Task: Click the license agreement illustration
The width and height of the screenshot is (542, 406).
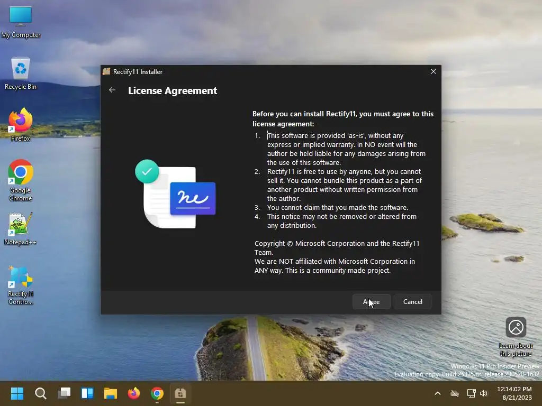Action: pyautogui.click(x=175, y=193)
